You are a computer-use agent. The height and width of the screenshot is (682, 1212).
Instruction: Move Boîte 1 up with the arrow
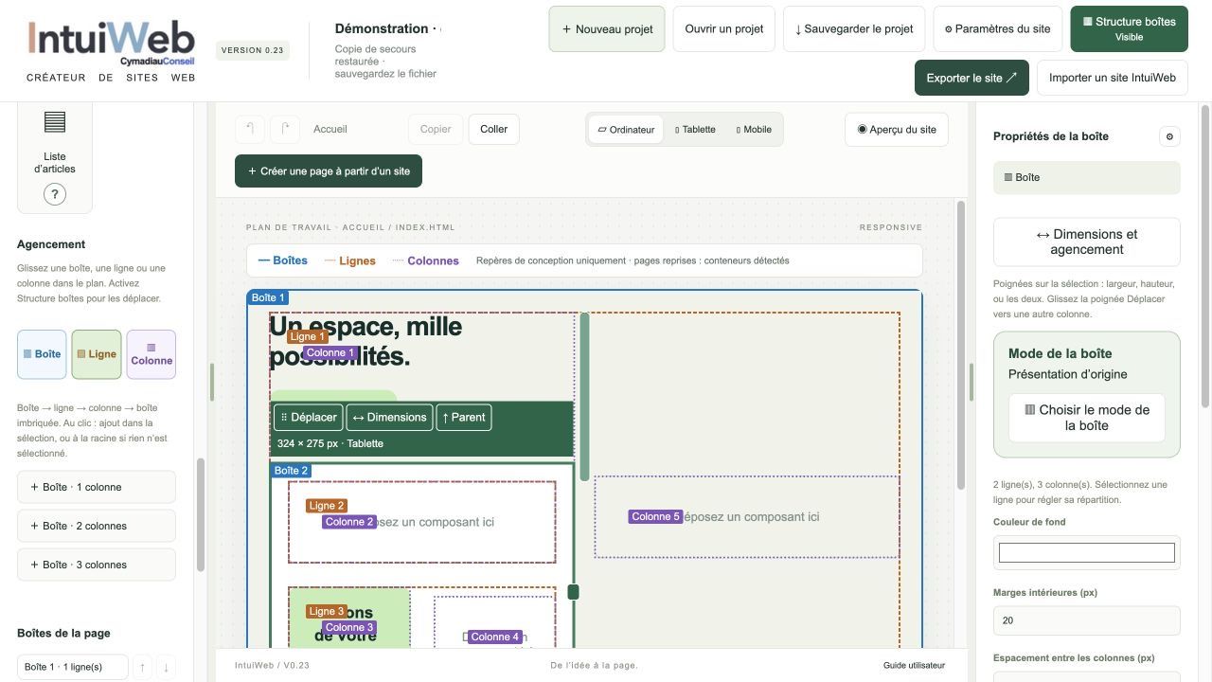tap(142, 667)
